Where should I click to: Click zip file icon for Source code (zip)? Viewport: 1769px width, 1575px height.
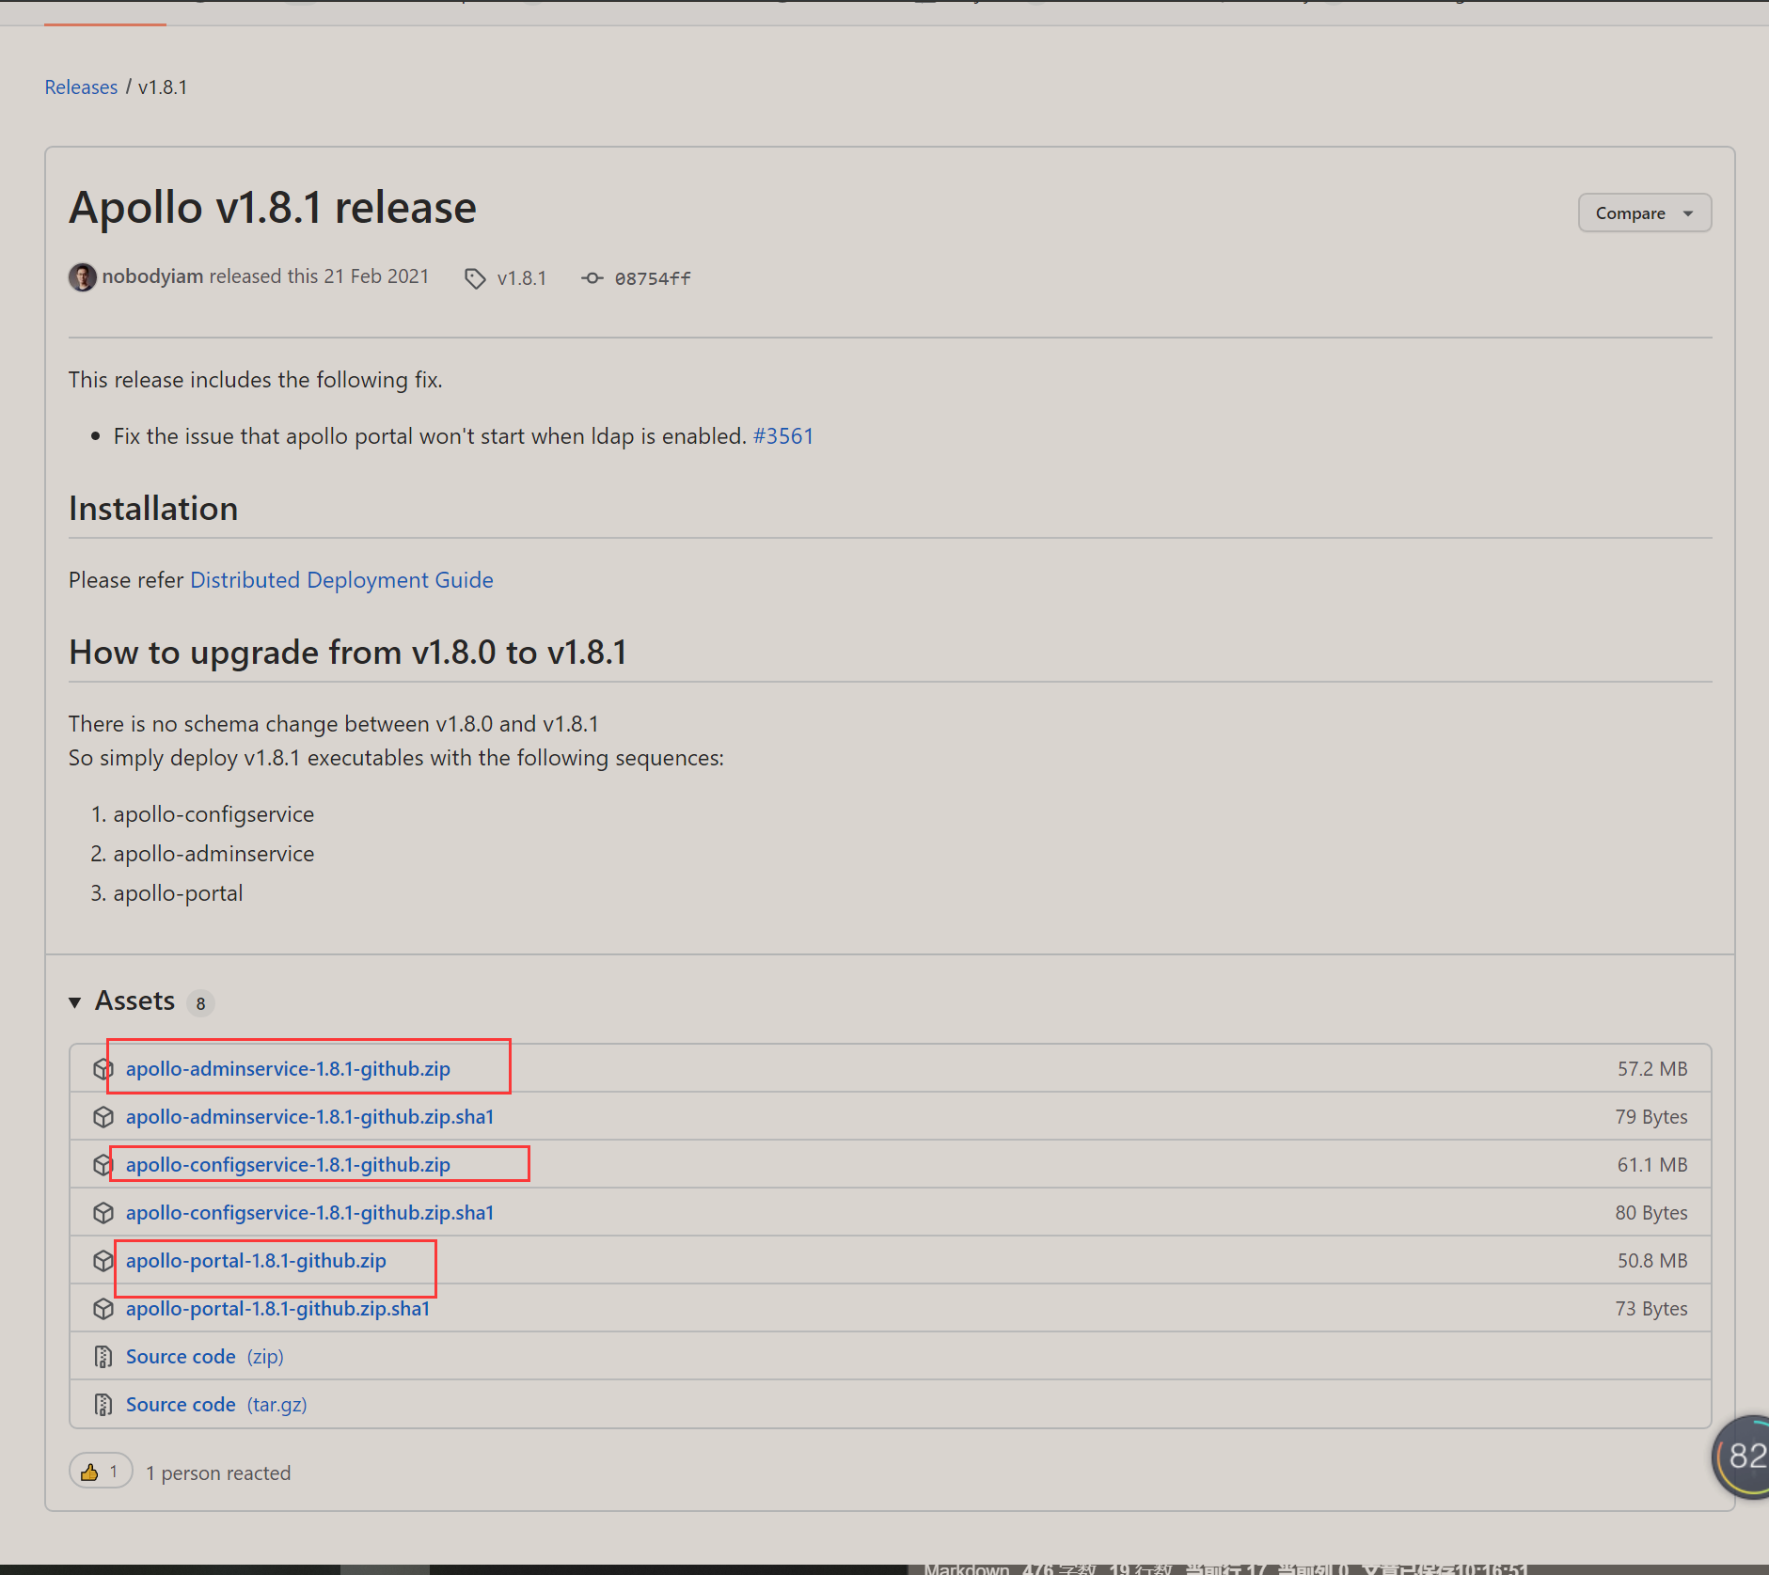coord(103,1357)
